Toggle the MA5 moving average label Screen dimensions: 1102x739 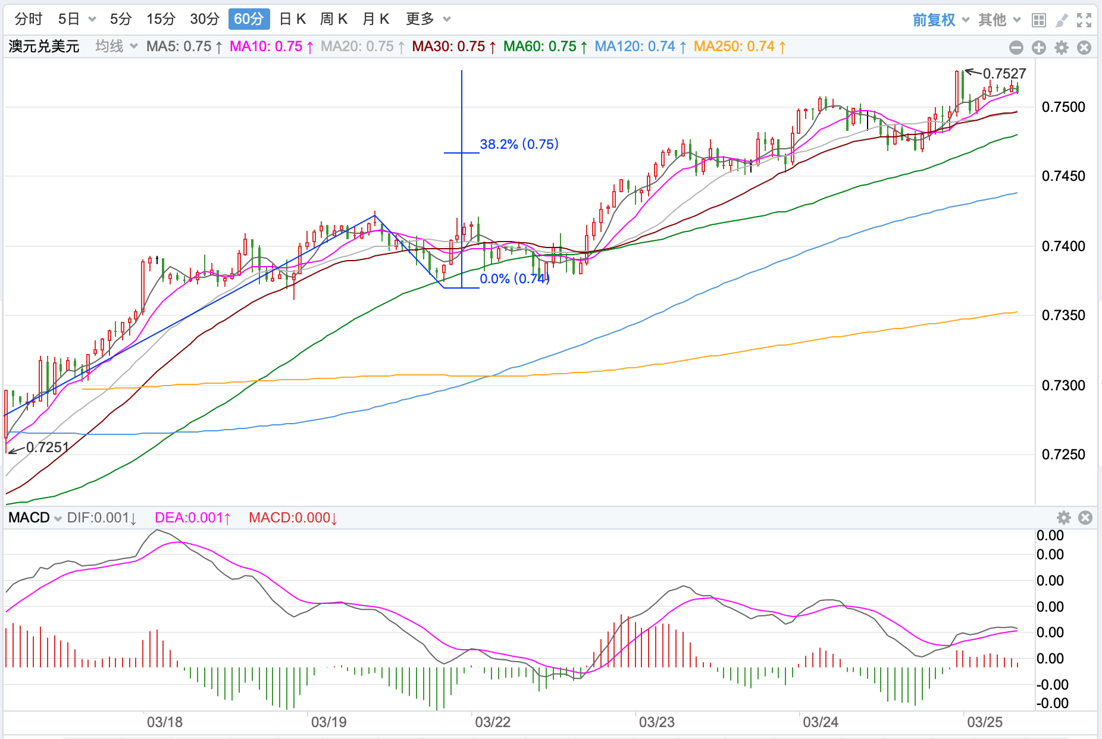(x=184, y=46)
